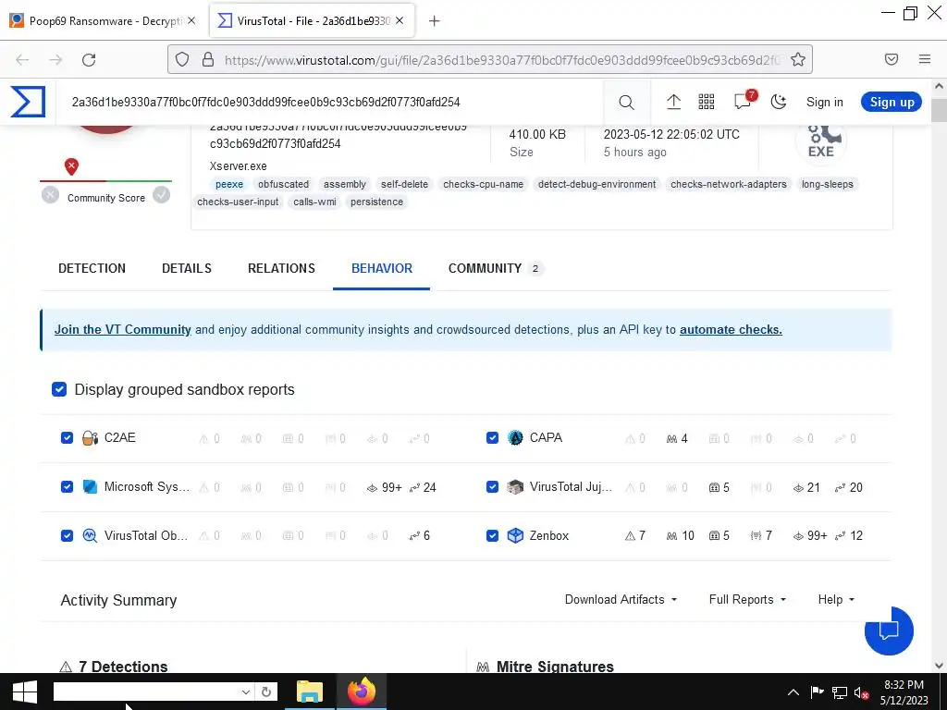Open the taskbar address dropdown arrow
Screen dimensions: 947x710
(x=246, y=692)
